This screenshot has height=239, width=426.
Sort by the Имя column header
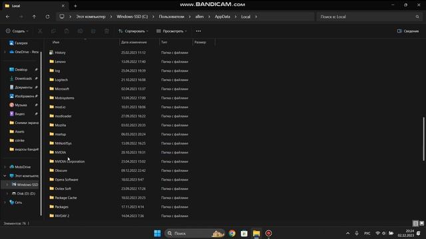[56, 42]
